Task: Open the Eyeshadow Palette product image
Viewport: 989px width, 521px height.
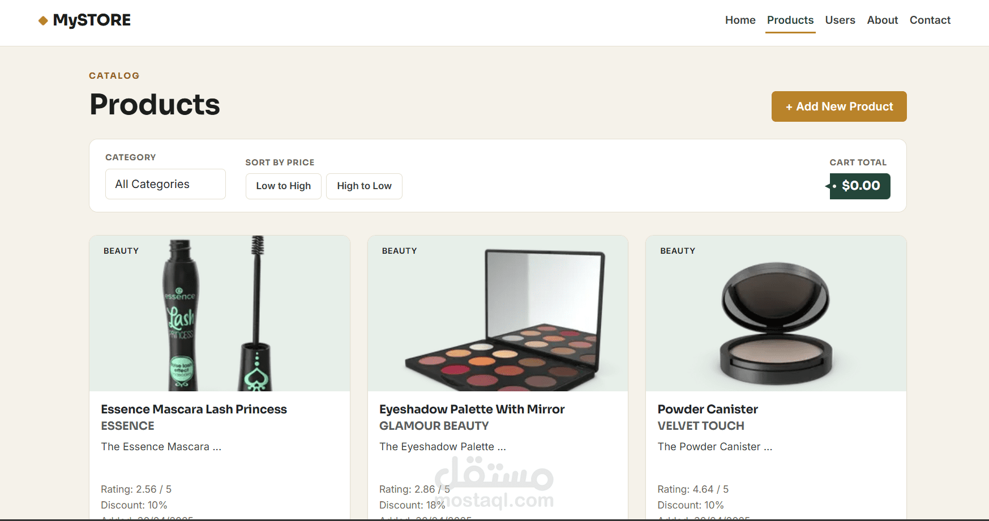Action: 498,313
